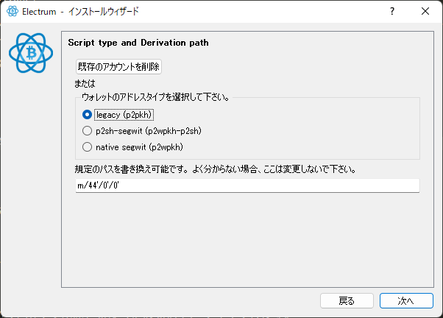Screen dimensions: 443x318
Task: Open the title bar help question mark
Action: (x=392, y=12)
